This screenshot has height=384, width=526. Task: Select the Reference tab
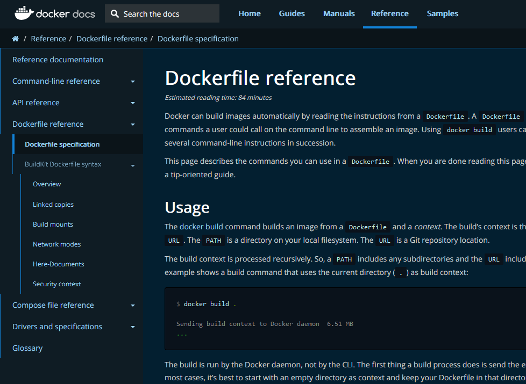coord(390,14)
